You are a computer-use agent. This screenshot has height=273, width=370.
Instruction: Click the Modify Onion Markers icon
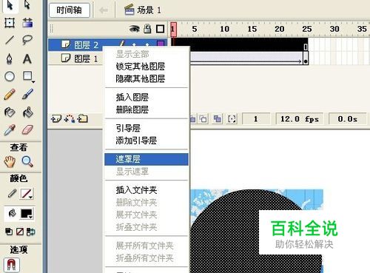tap(232, 119)
